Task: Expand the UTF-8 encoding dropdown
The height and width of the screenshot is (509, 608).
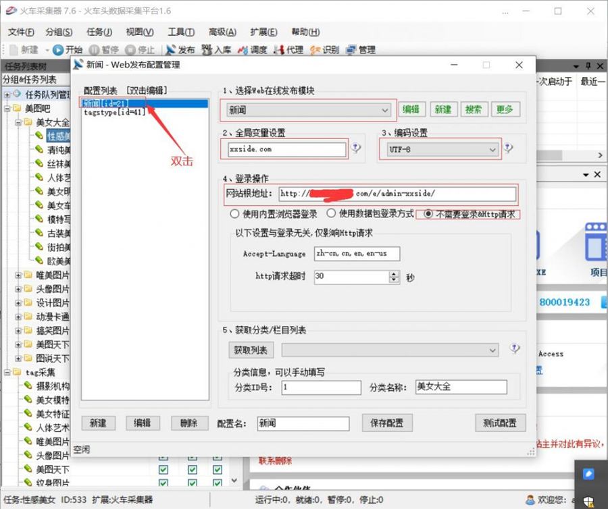Action: (492, 149)
